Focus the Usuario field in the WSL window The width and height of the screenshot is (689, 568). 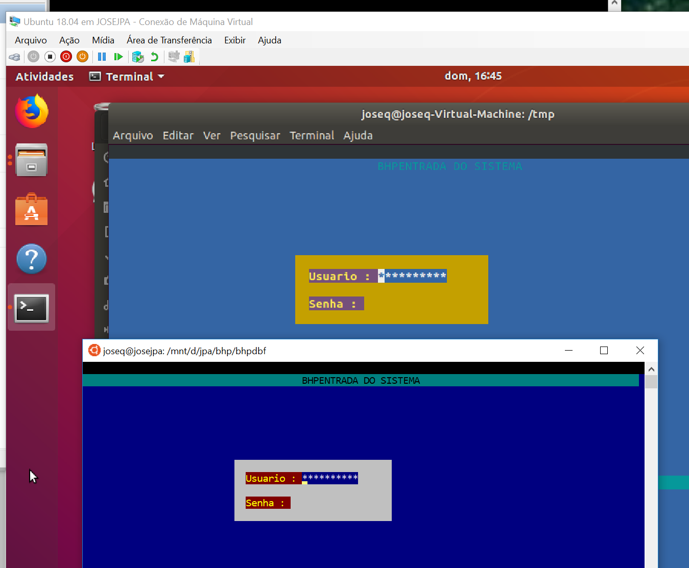pos(330,478)
